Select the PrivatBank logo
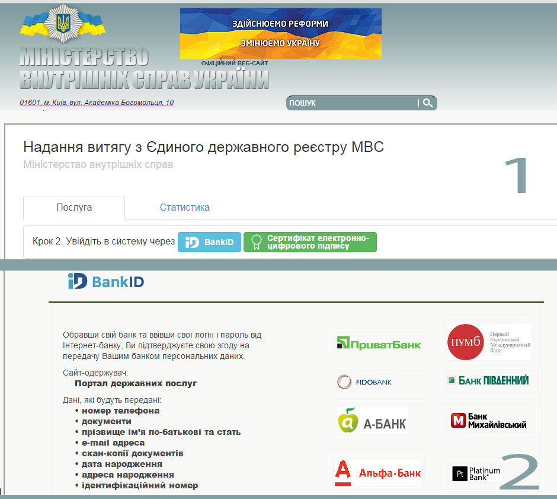This screenshot has width=557, height=499. (379, 343)
